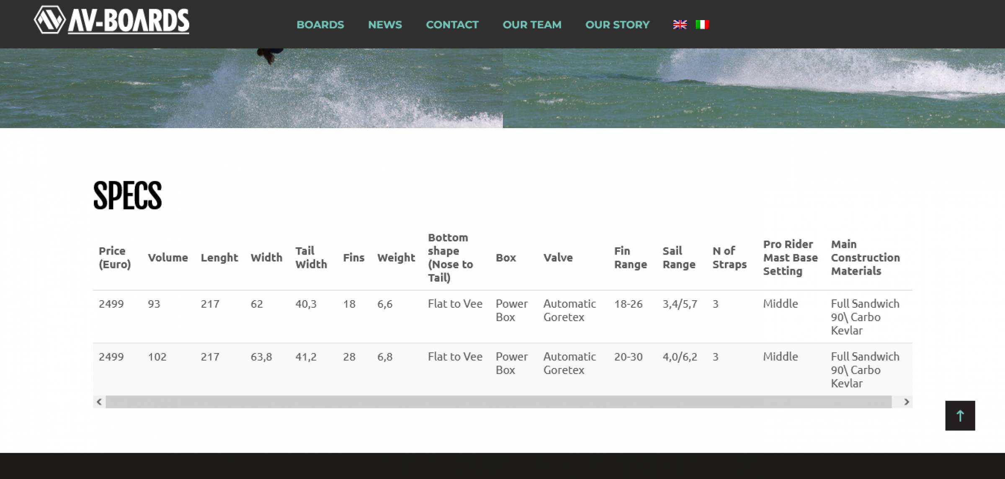Click the Volume column header
The width and height of the screenshot is (1005, 479).
(167, 258)
